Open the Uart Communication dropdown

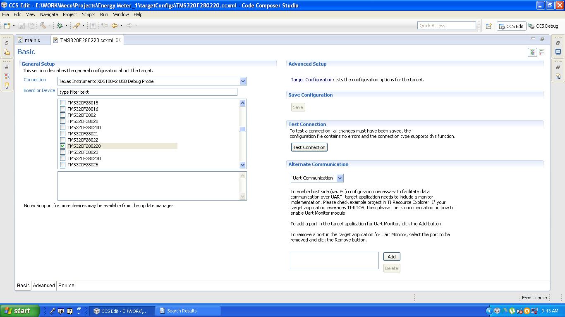coord(340,178)
